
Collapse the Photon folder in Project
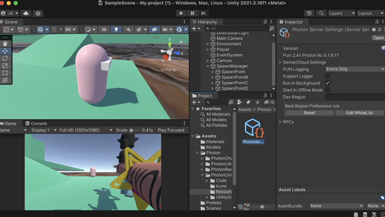click(197, 153)
